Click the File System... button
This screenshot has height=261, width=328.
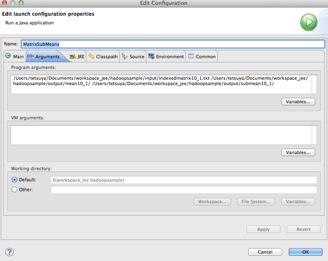(x=256, y=202)
